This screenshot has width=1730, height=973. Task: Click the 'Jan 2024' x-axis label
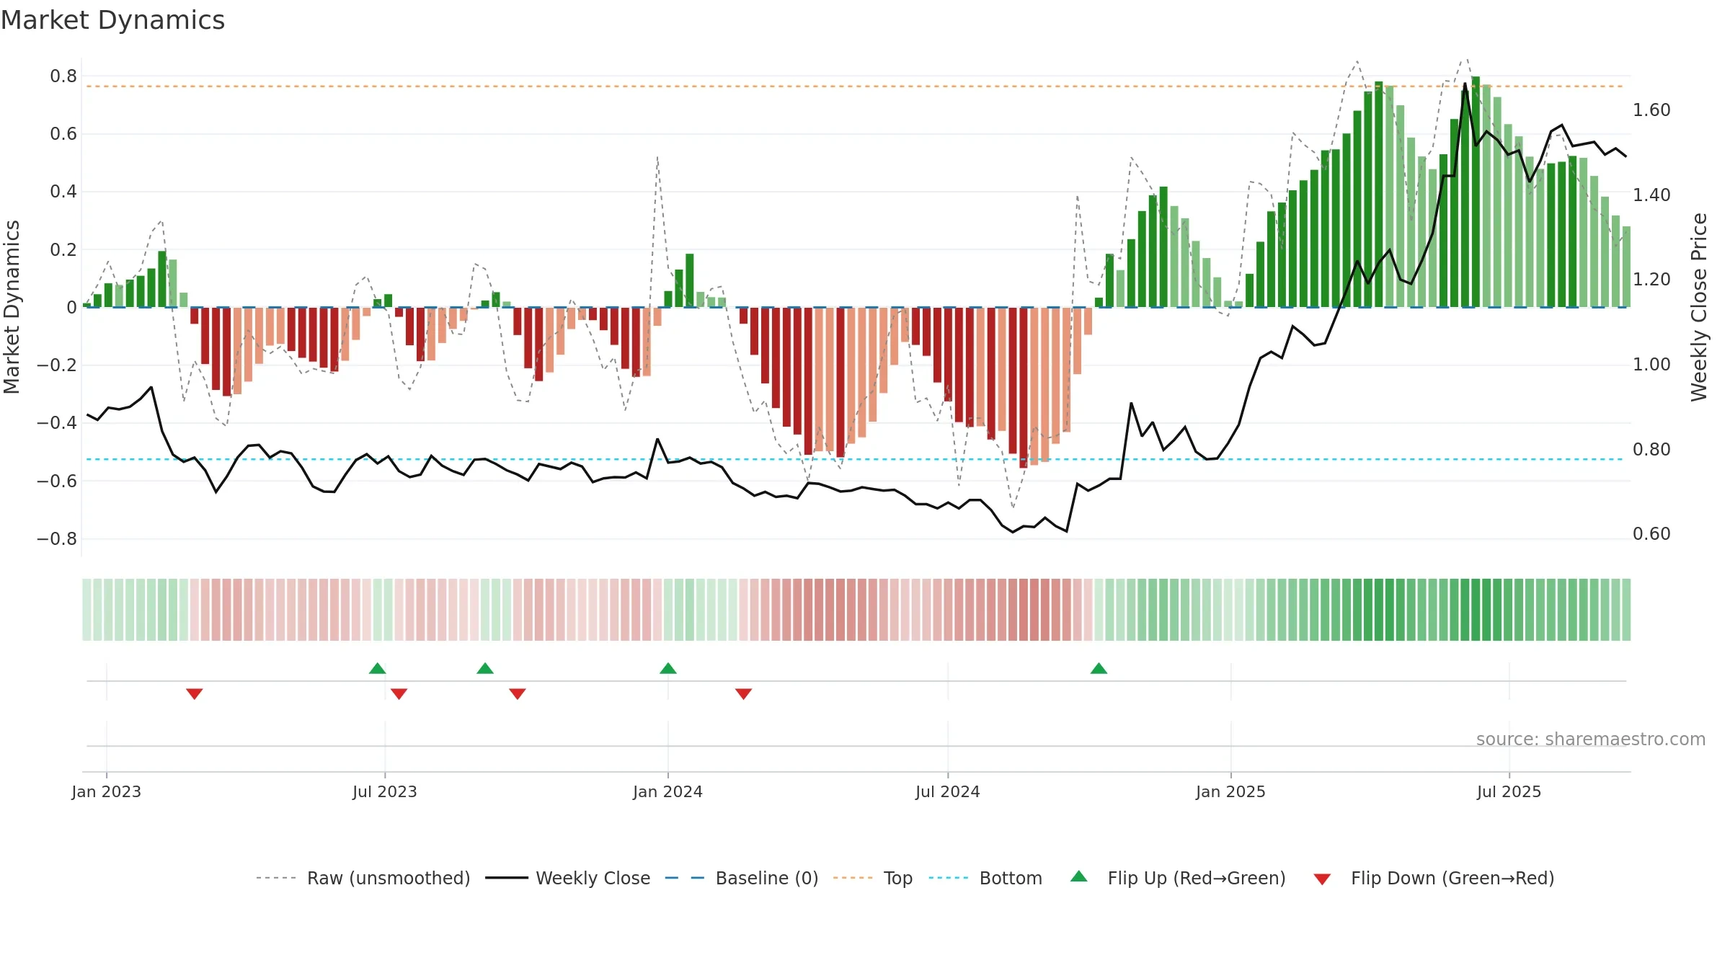point(668,791)
